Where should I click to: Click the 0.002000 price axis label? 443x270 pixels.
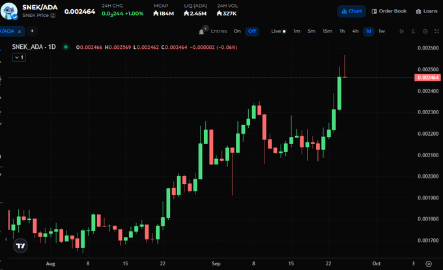(x=428, y=177)
